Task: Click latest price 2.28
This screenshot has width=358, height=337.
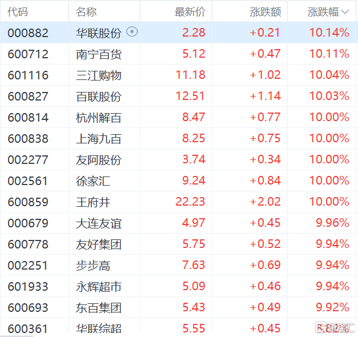Action: (x=194, y=33)
